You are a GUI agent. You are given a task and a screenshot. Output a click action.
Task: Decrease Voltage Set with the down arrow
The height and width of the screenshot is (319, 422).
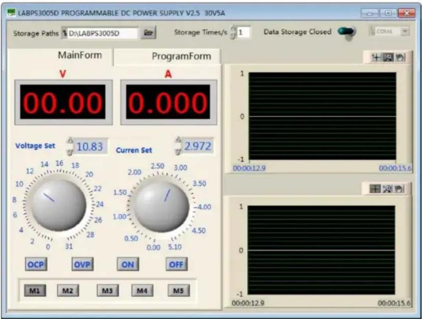70,152
